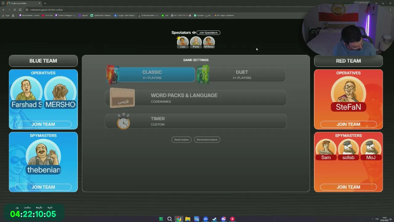Open the Apps bookmarks shortcut

(x=6, y=15)
